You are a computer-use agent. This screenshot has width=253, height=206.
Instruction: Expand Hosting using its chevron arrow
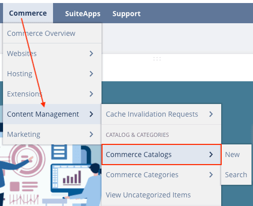91,74
